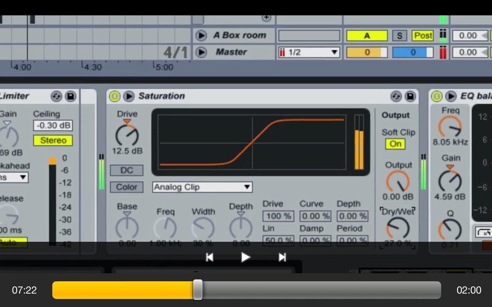492x307 pixels.
Task: Click the 07:22 elapsed time label
Action: [24, 290]
